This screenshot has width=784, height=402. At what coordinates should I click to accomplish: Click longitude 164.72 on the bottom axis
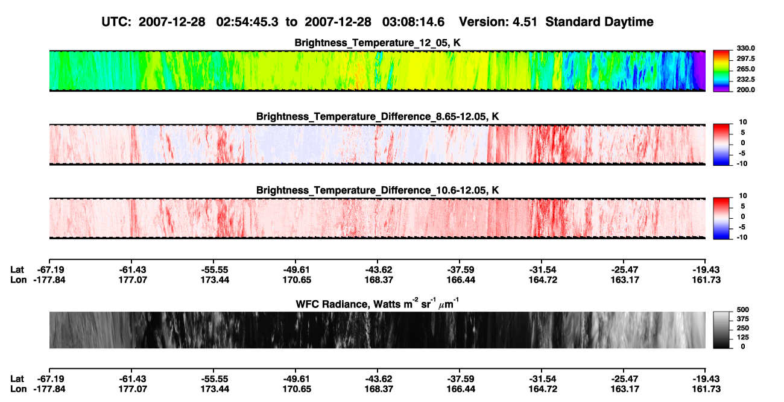click(542, 388)
